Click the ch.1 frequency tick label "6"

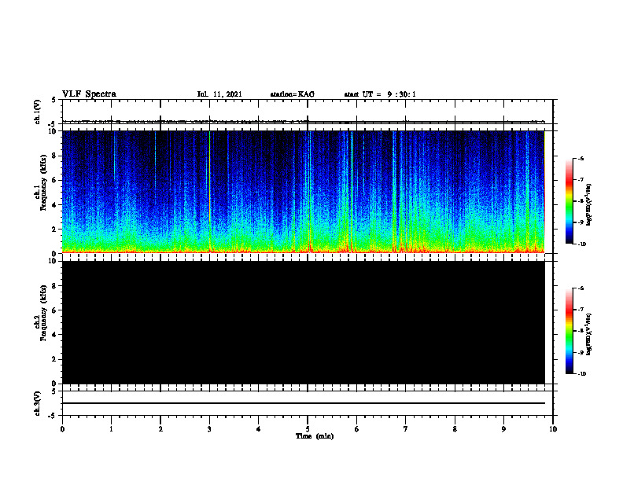pyautogui.click(x=54, y=180)
